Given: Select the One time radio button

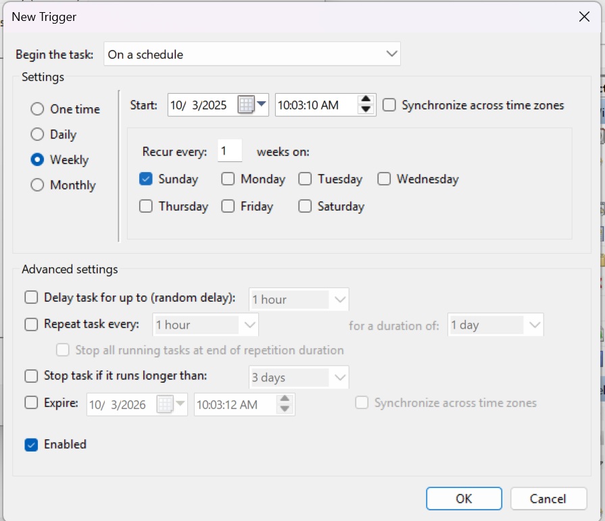Looking at the screenshot, I should click(x=38, y=109).
